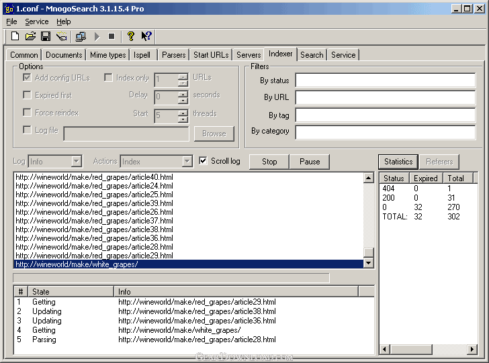Switch to the Start URLs tab

(x=210, y=55)
